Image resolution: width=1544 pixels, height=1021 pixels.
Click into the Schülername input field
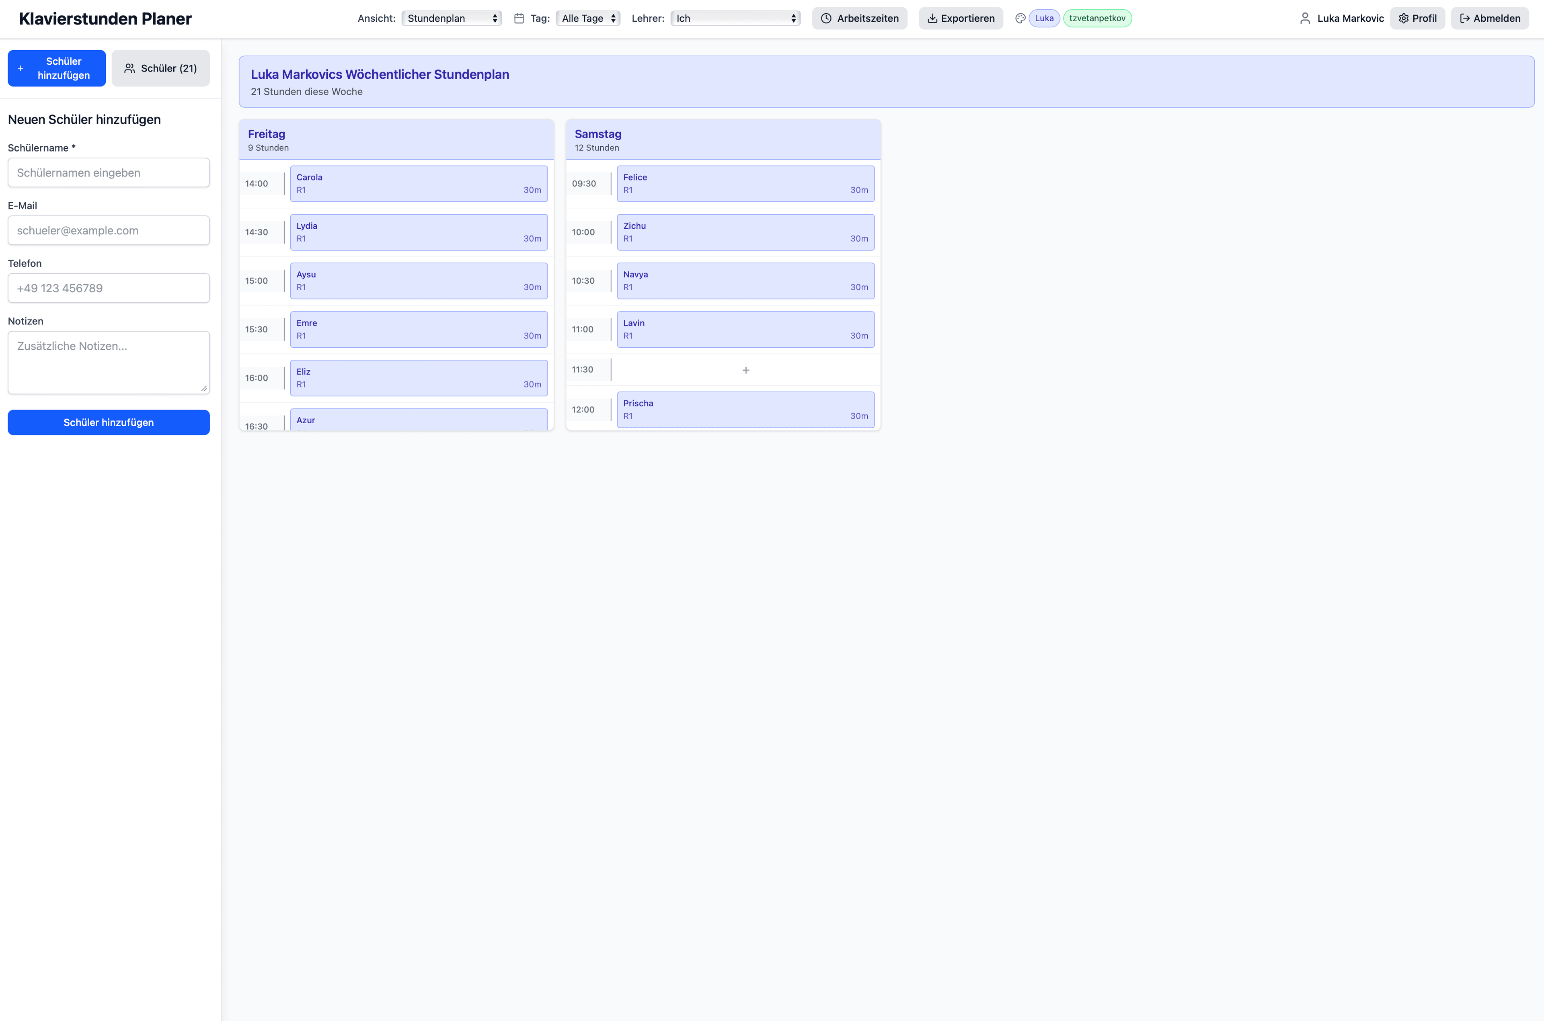click(x=109, y=172)
